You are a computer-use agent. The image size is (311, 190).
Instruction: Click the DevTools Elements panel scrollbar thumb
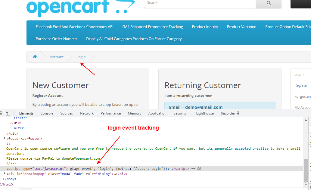(x=306, y=170)
